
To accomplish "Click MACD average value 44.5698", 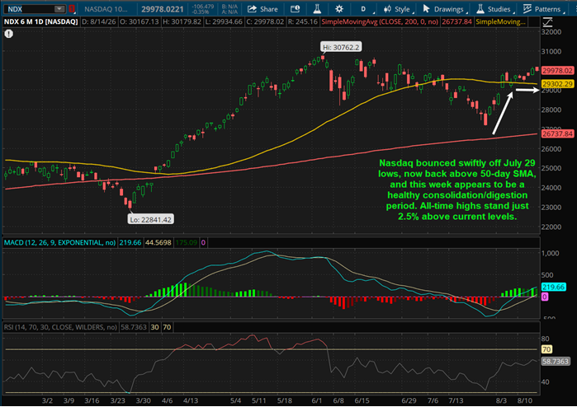I will tap(158, 242).
